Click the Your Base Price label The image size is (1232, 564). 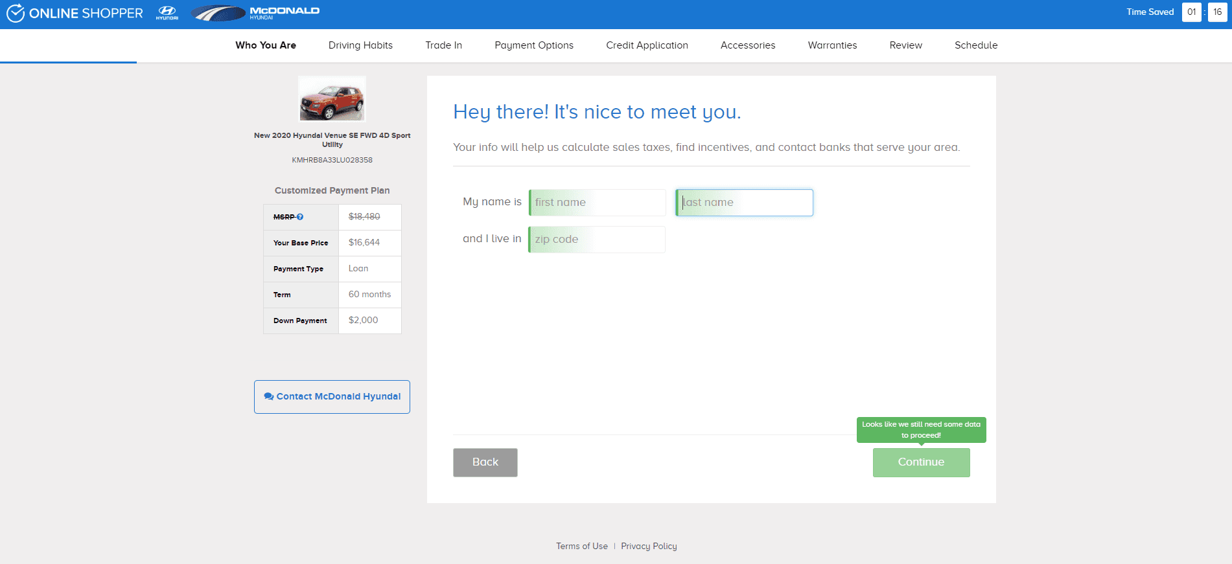(x=301, y=243)
